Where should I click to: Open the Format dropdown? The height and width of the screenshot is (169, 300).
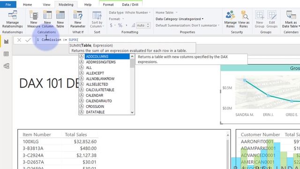point(116,19)
